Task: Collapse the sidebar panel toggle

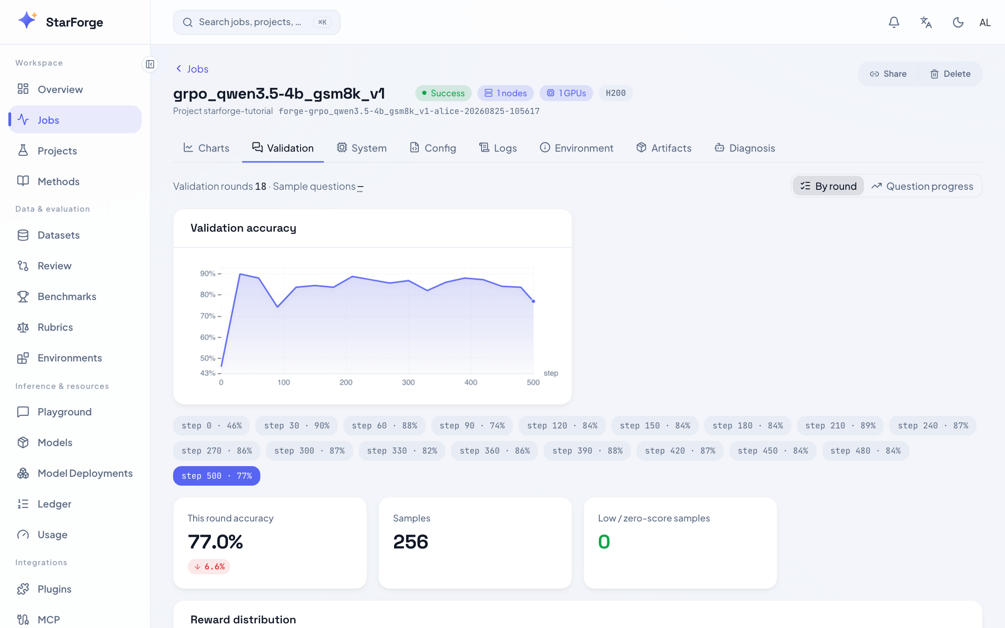Action: [x=150, y=64]
